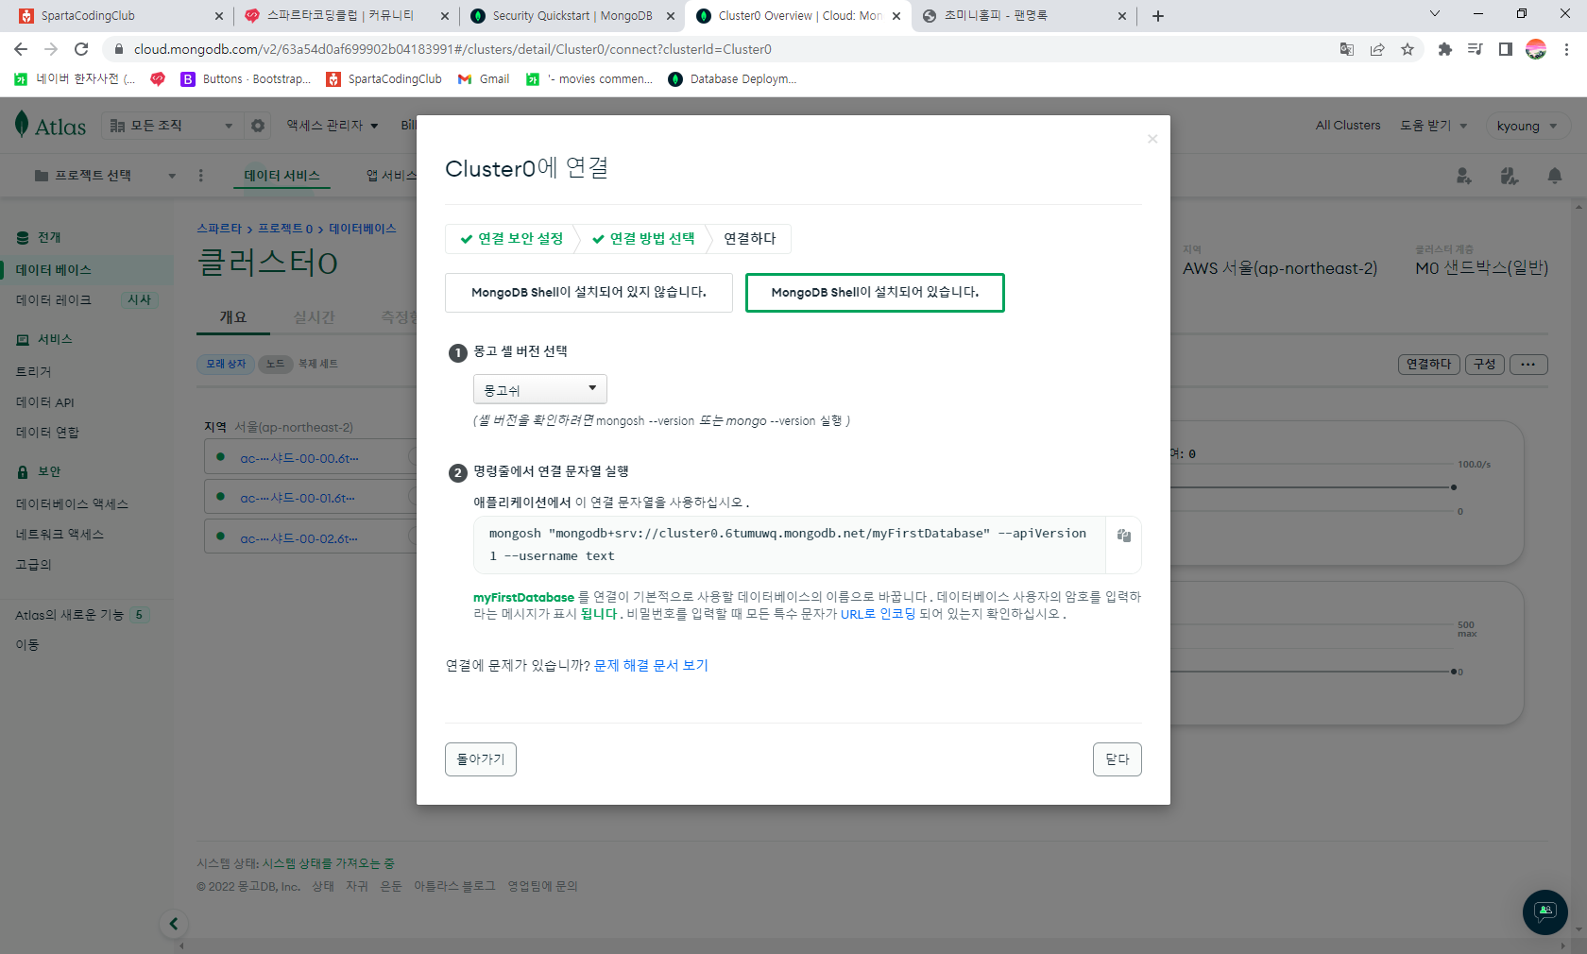Click the cluster Configuration button
This screenshot has width=1587, height=954.
coord(1485,365)
